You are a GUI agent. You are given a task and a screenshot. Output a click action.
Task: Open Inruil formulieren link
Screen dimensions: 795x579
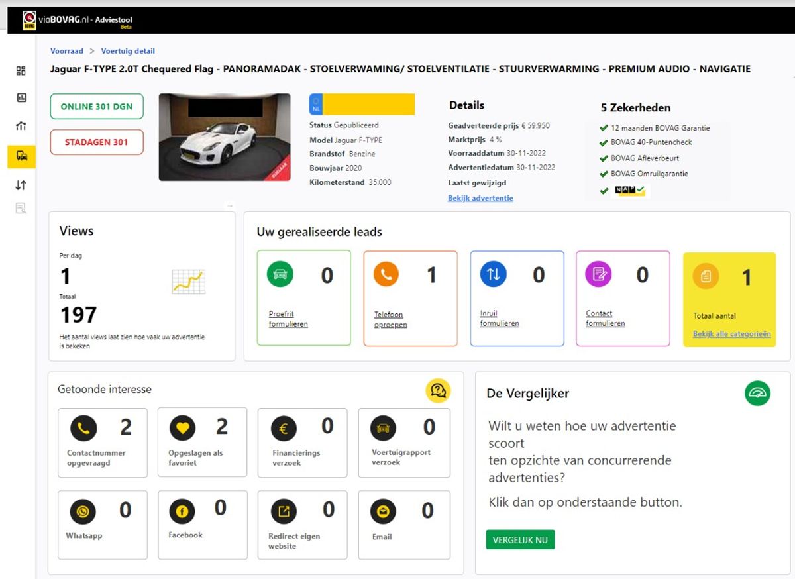(x=500, y=319)
